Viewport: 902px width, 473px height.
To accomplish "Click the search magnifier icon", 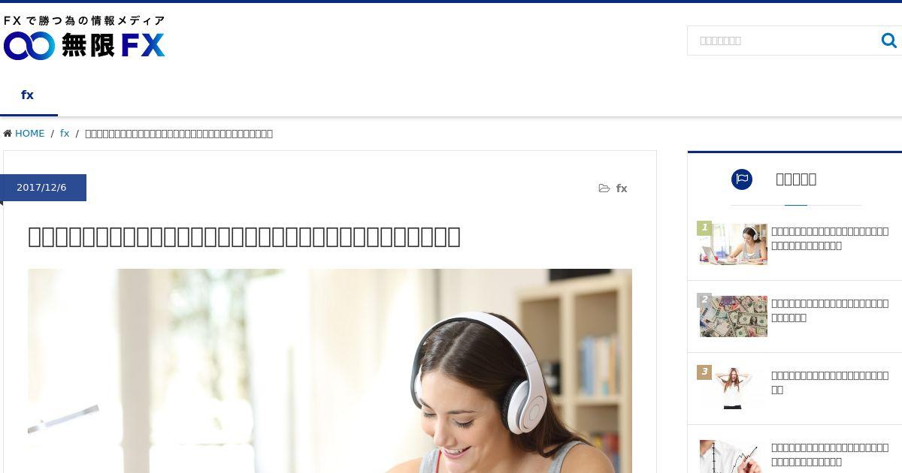I will pos(888,41).
